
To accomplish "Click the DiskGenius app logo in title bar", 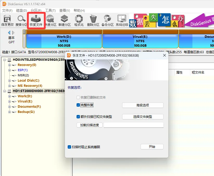I will pos(4,4).
